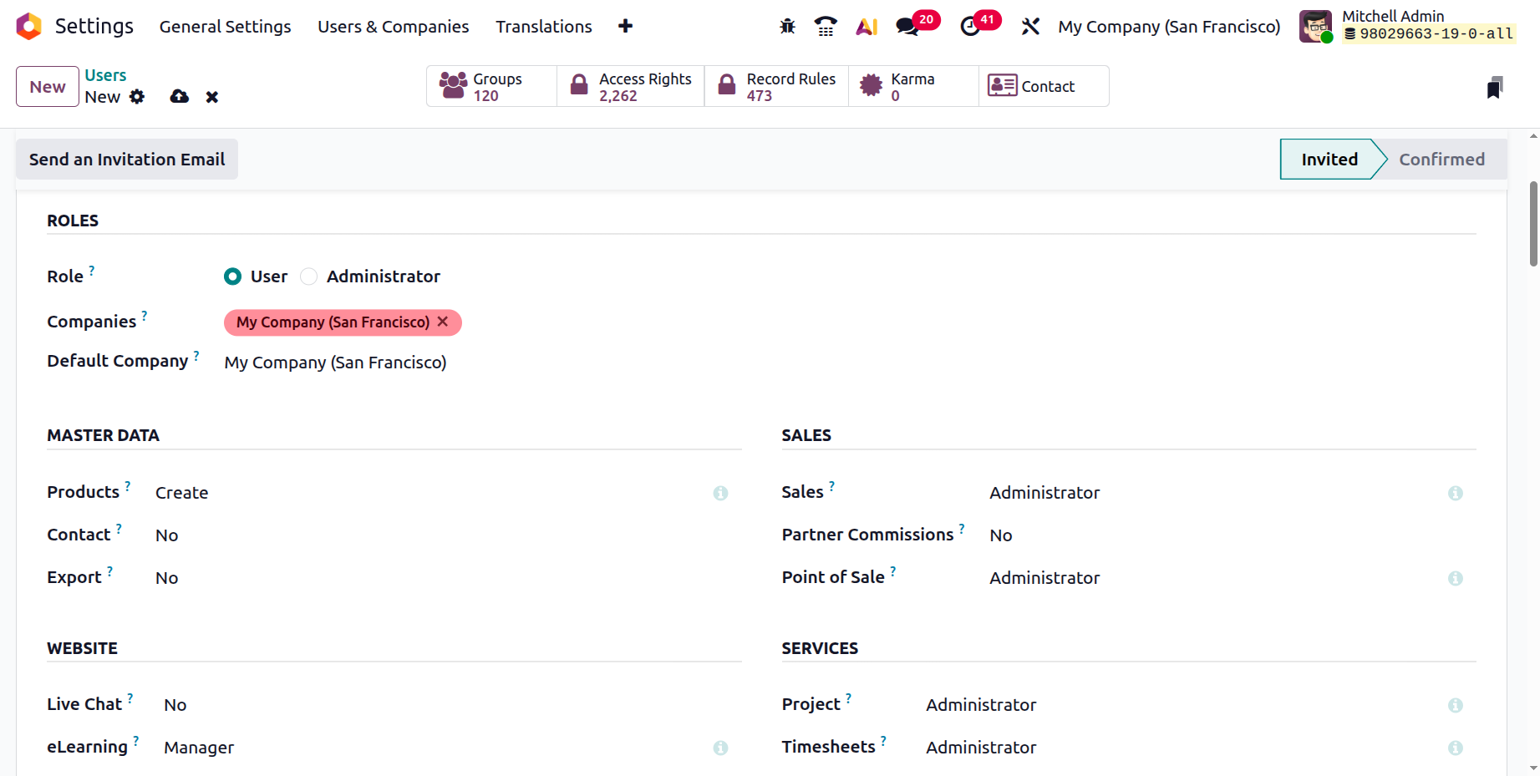The height and width of the screenshot is (776, 1540).
Task: Open the activities clock icon
Action: click(970, 27)
